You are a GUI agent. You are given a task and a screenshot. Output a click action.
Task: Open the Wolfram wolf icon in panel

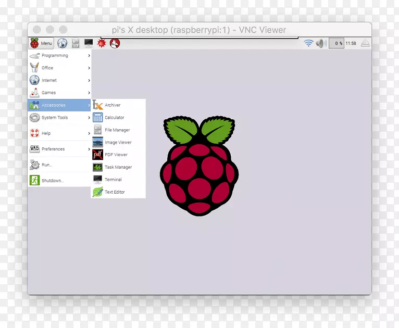(x=115, y=43)
